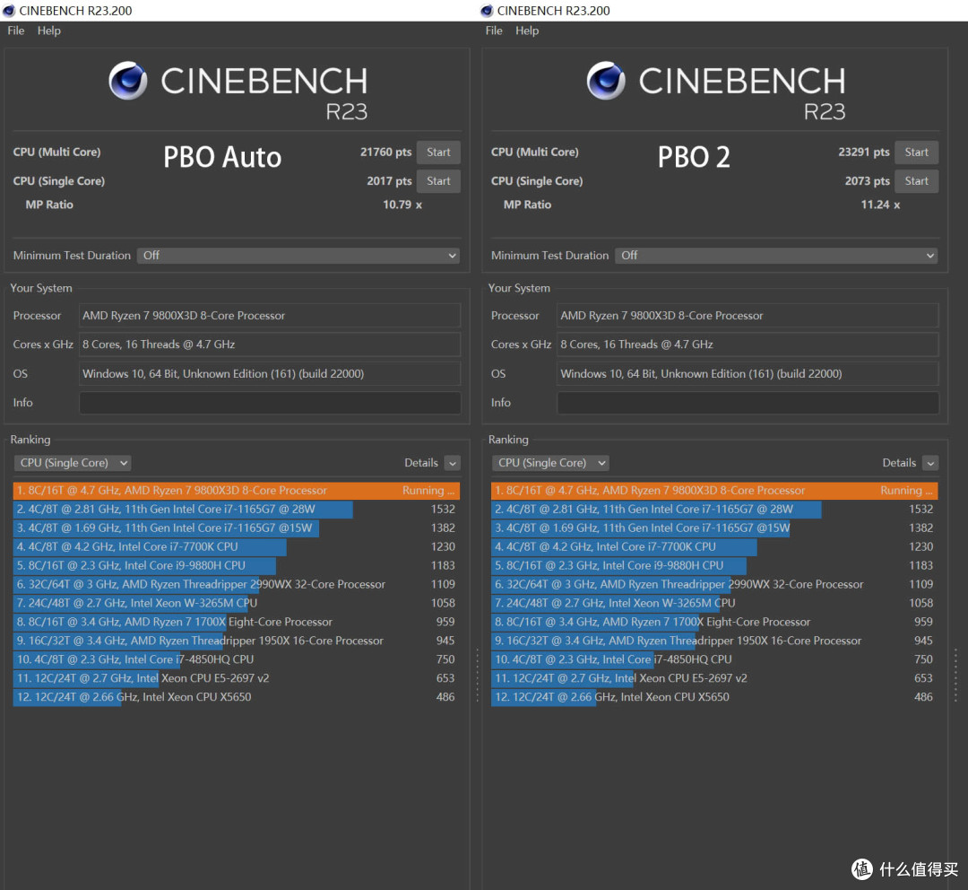Expand the CPU (Single Core) ranking selector on left
The width and height of the screenshot is (968, 890).
(73, 463)
